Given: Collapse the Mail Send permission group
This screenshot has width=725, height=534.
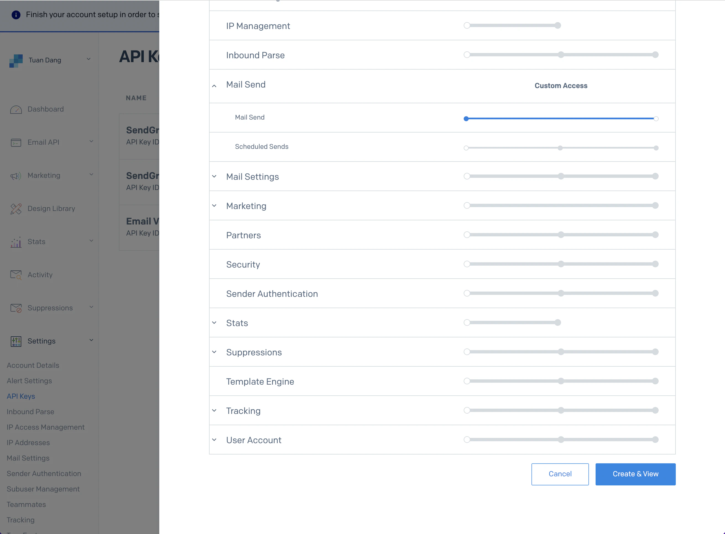Looking at the screenshot, I should click(x=214, y=86).
